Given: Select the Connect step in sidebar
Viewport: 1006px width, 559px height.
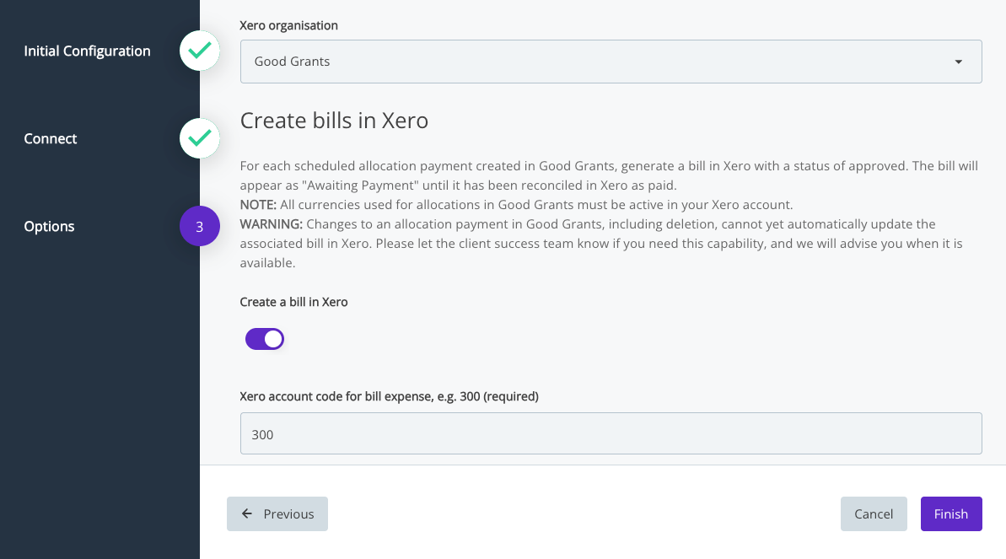Looking at the screenshot, I should pyautogui.click(x=51, y=139).
